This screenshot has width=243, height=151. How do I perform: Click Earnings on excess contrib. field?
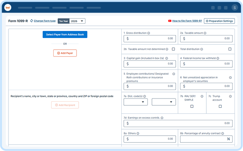pos(178,124)
